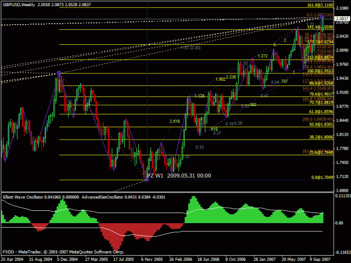Select the 161.8@2.1100 Fibonacci level label
Screen dimensions: 351x263
[320, 5]
